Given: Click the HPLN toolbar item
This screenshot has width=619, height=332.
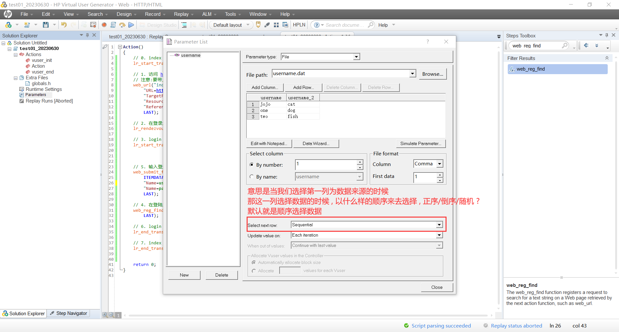Looking at the screenshot, I should 299,25.
